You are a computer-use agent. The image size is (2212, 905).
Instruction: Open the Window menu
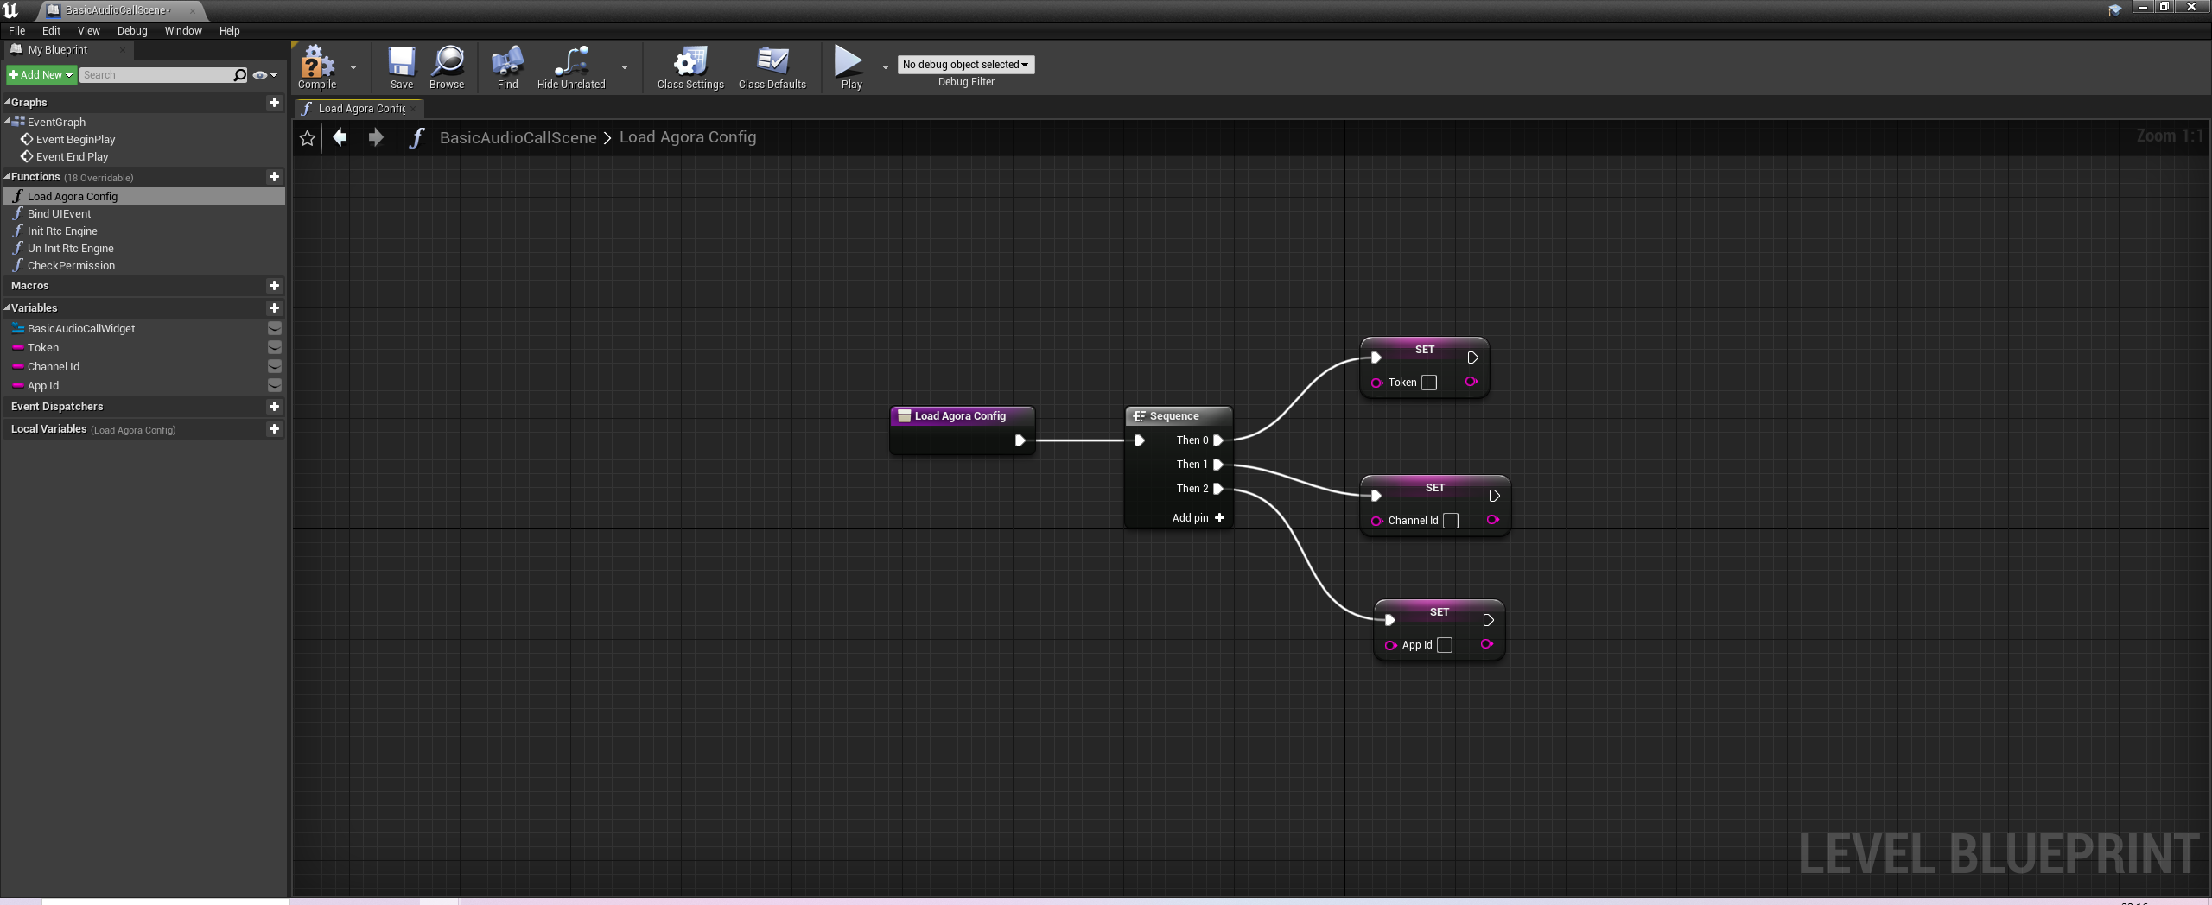click(x=183, y=31)
